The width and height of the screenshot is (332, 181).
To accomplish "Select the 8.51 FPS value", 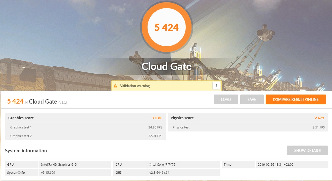I will [x=319, y=127].
